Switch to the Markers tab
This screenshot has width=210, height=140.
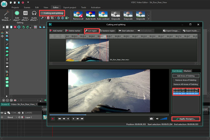(x=188, y=71)
